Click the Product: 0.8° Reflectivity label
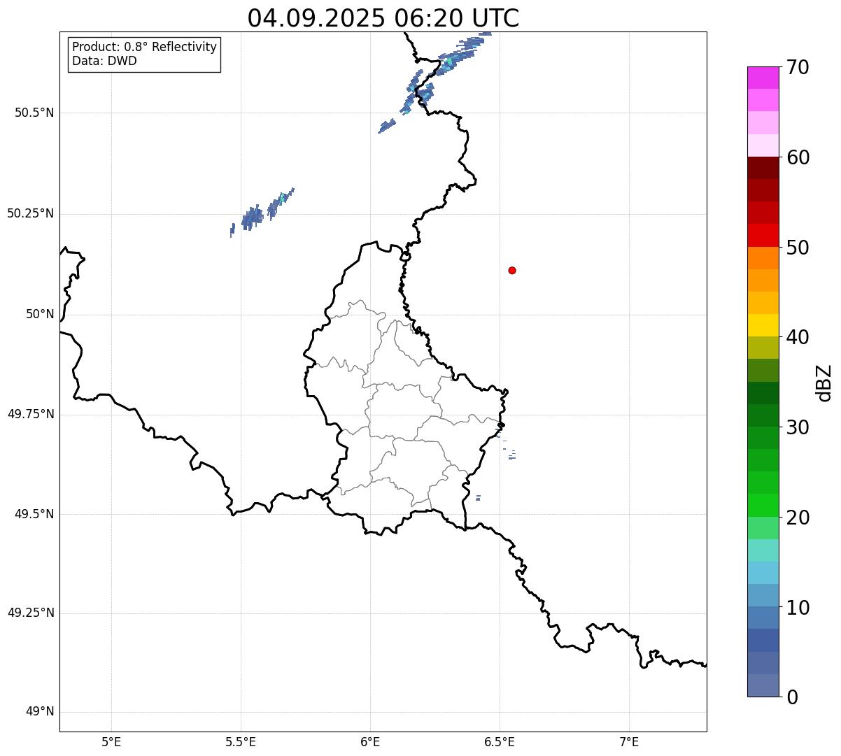 (x=145, y=47)
